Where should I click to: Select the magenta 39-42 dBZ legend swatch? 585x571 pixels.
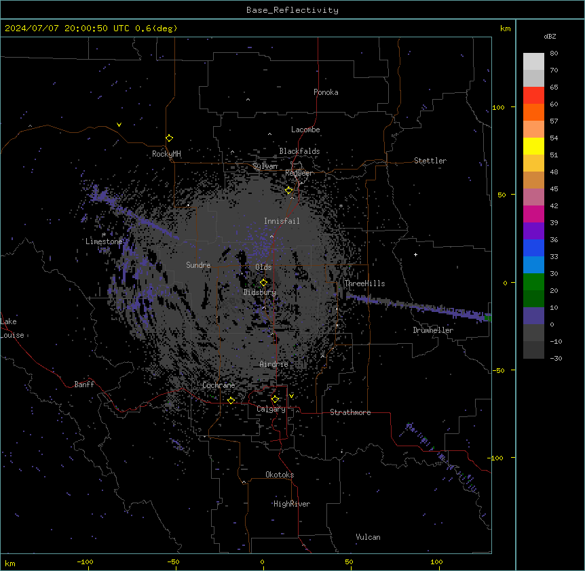(x=533, y=214)
